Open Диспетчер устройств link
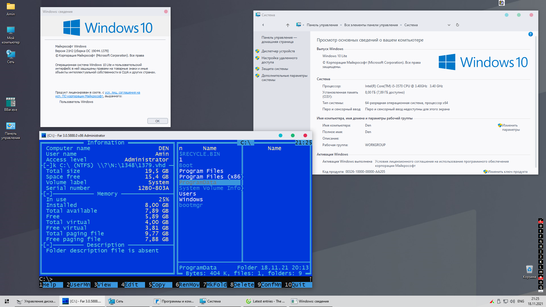The height and width of the screenshot is (307, 546). pos(278,51)
